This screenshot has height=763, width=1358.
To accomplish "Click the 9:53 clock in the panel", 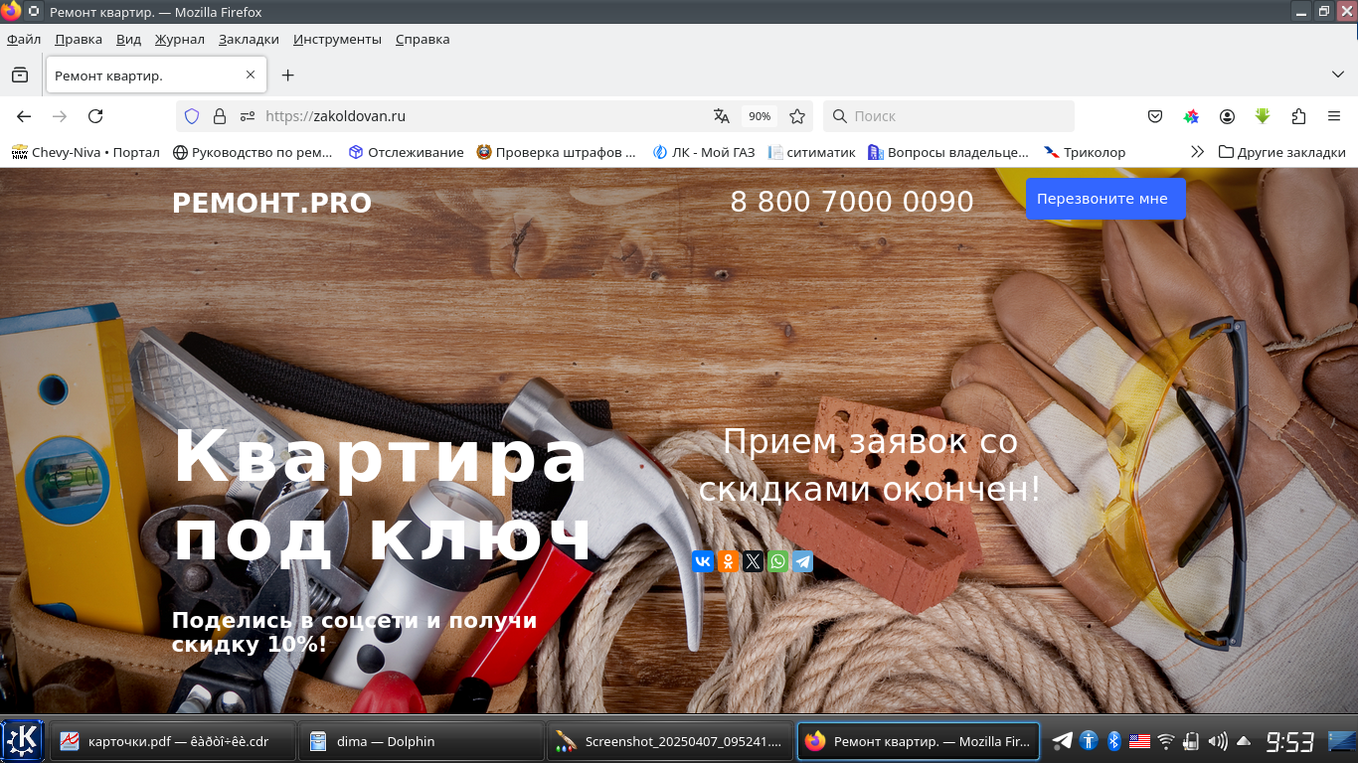I will (x=1289, y=741).
